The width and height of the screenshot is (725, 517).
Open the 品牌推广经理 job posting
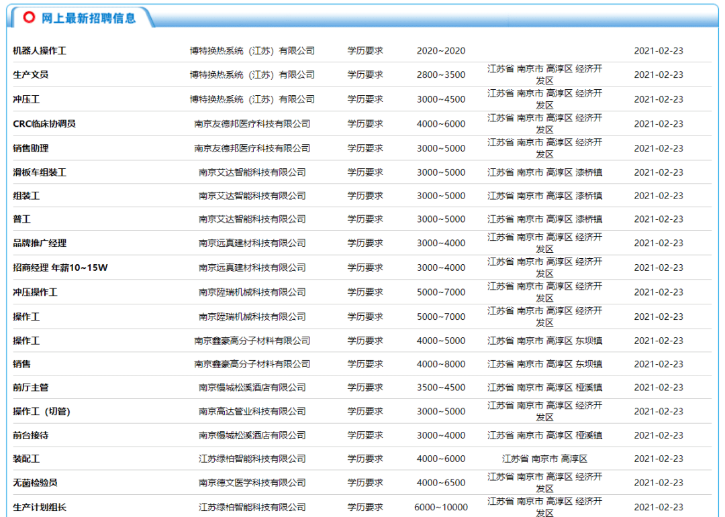40,243
